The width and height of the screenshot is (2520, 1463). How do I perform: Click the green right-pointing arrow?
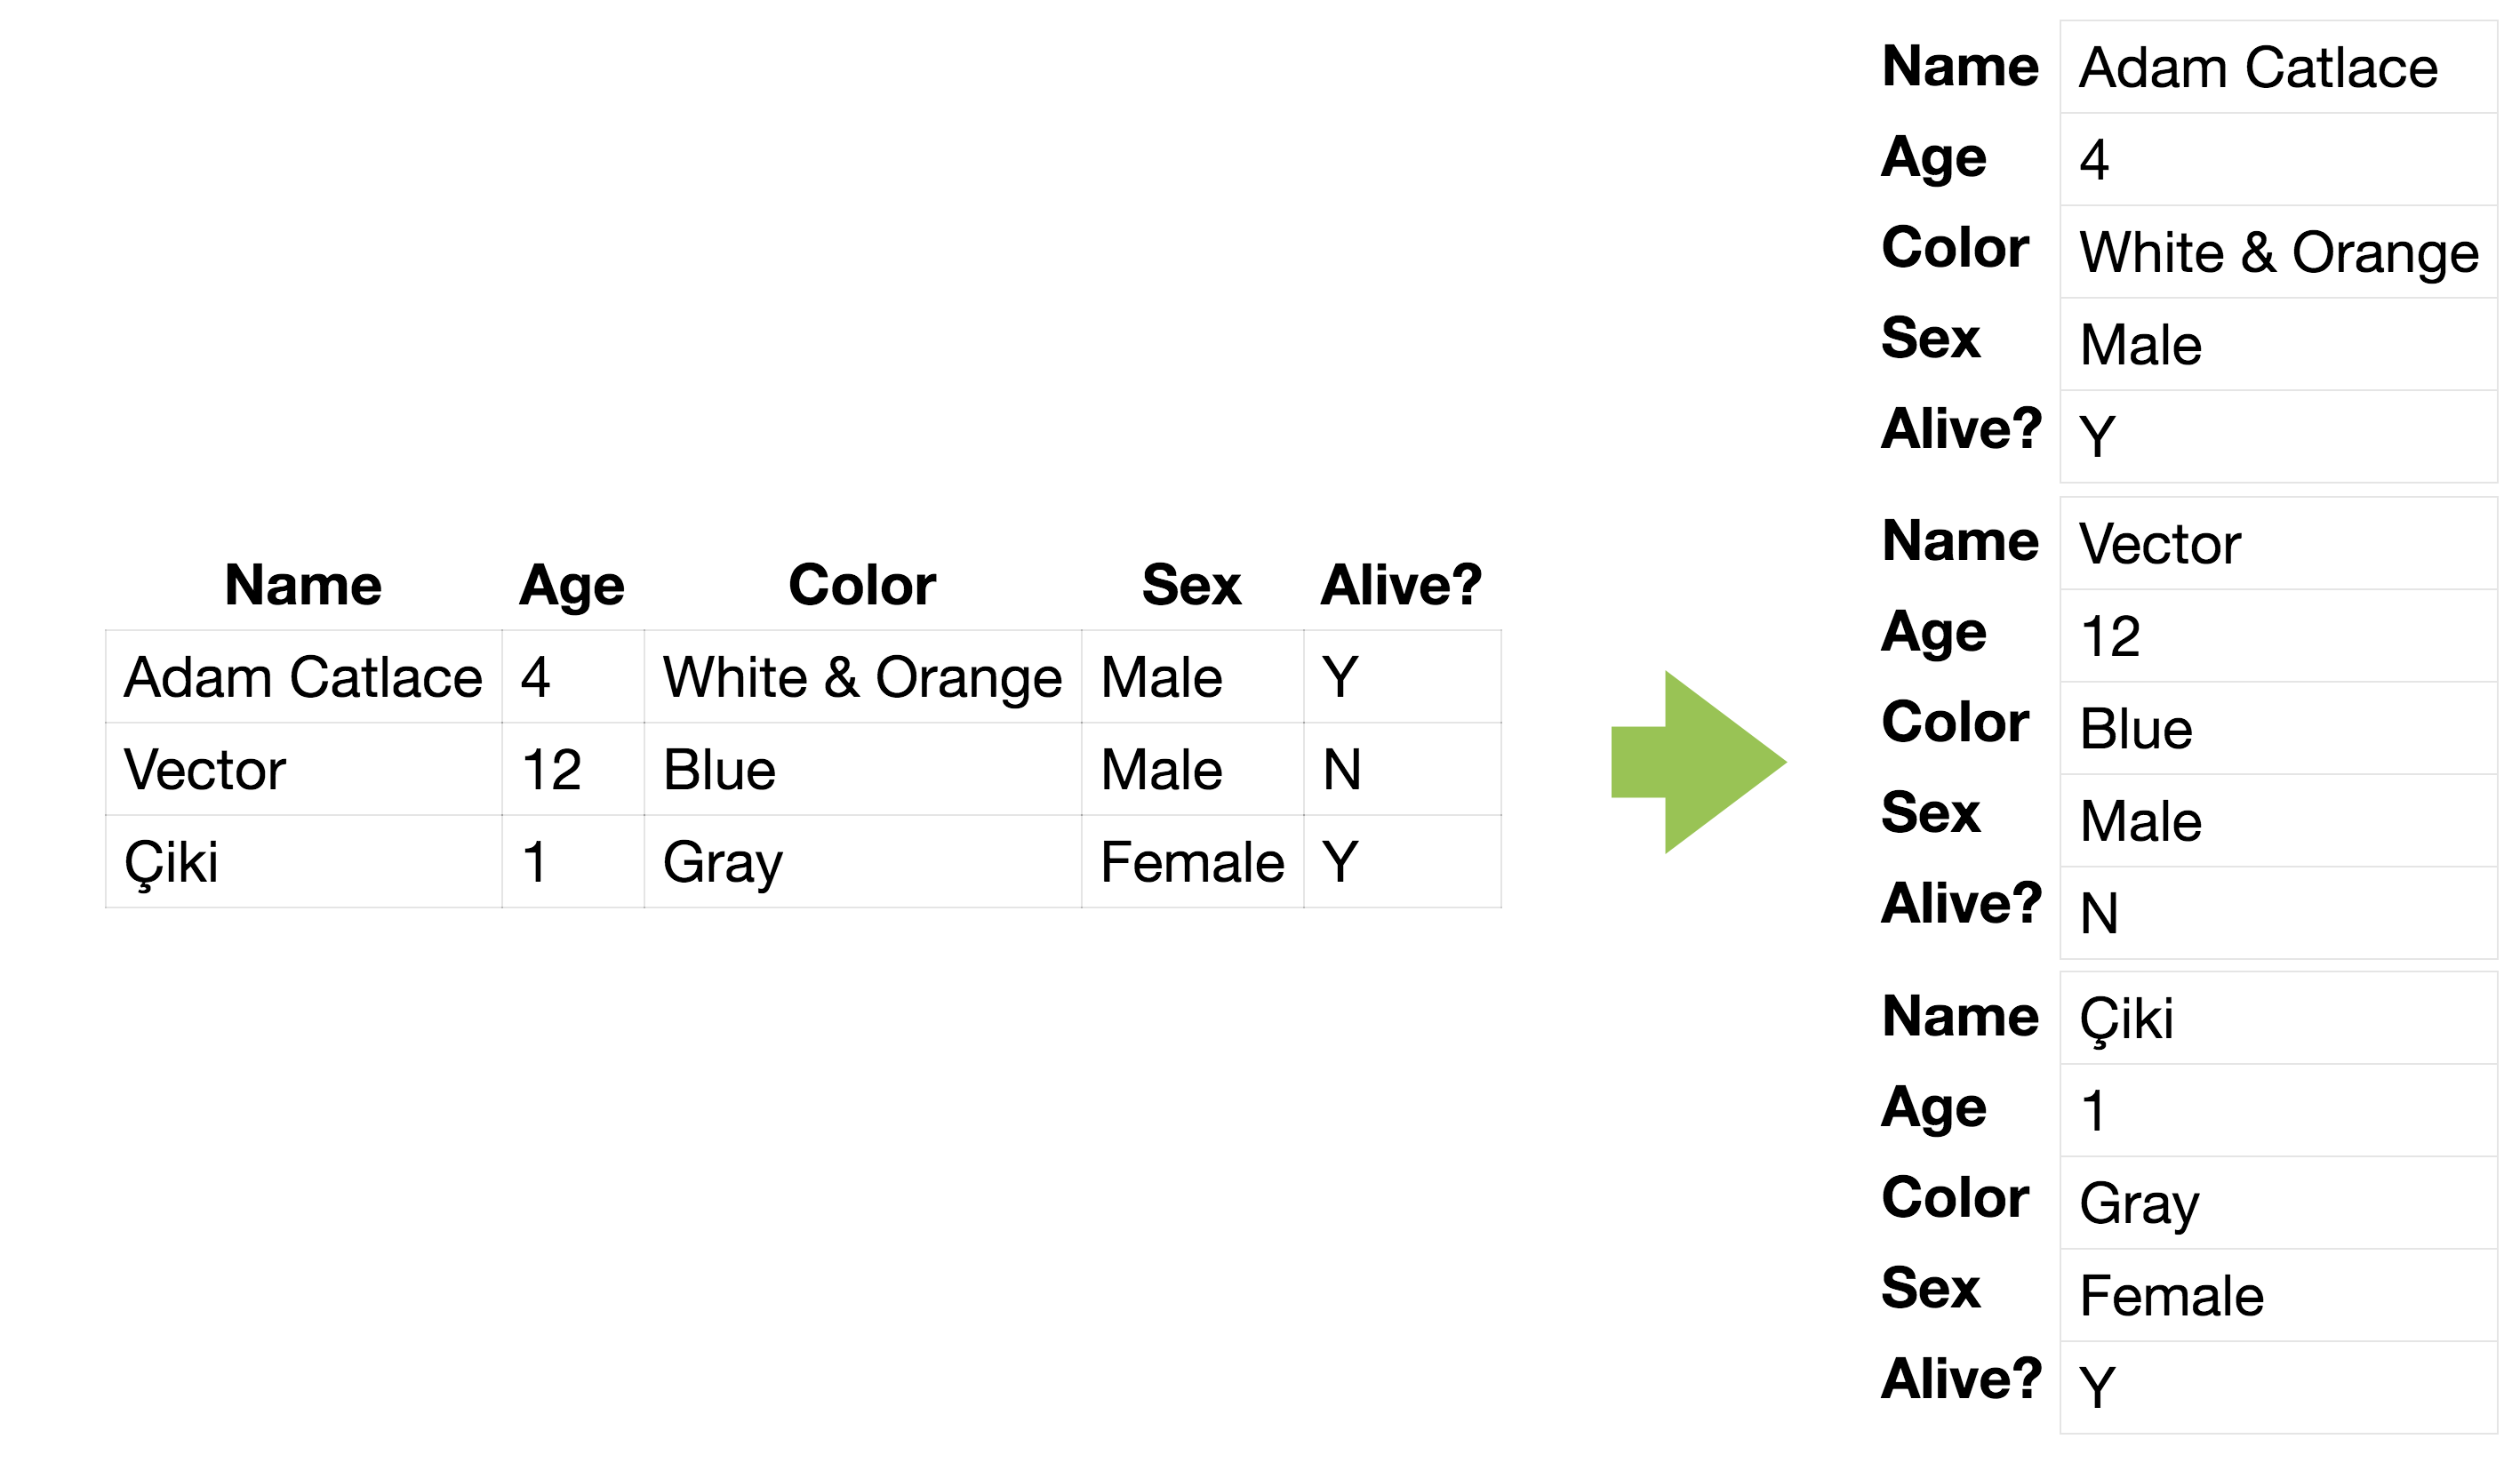(x=1703, y=763)
